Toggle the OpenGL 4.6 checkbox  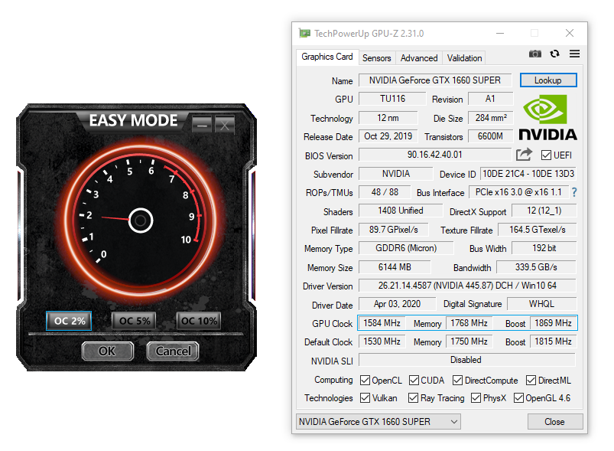tap(518, 397)
